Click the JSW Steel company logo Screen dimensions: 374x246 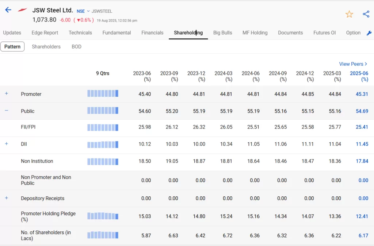click(22, 10)
